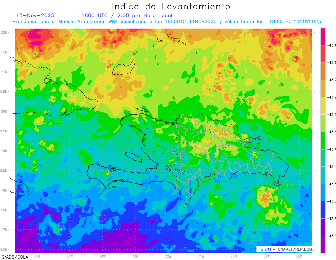Click the royal blue swatch in the legend
336x260 pixels.
pos(323,210)
